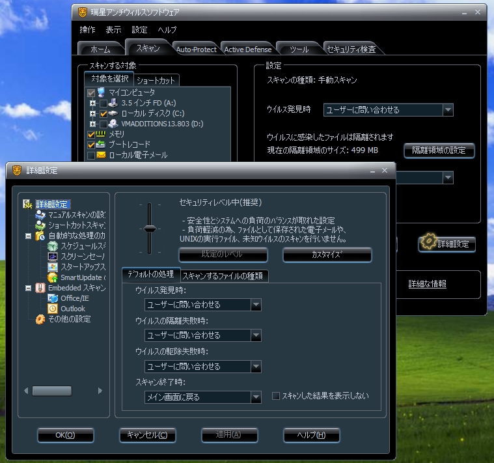Click ローカルディスク (C:) drive icon
The height and width of the screenshot is (463, 494).
(113, 113)
